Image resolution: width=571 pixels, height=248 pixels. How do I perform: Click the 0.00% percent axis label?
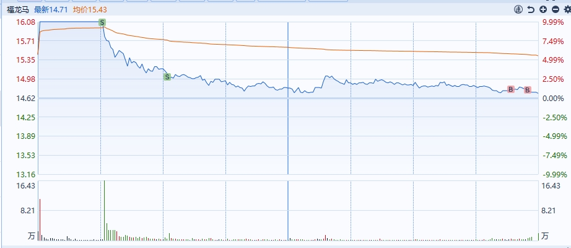point(553,98)
